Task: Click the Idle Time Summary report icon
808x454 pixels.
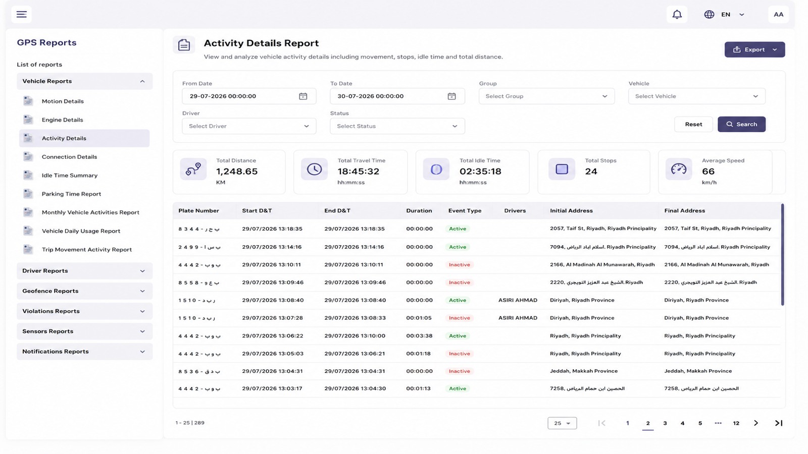Action: pos(28,175)
